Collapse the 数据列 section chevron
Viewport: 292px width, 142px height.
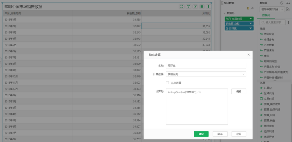pos(225,13)
